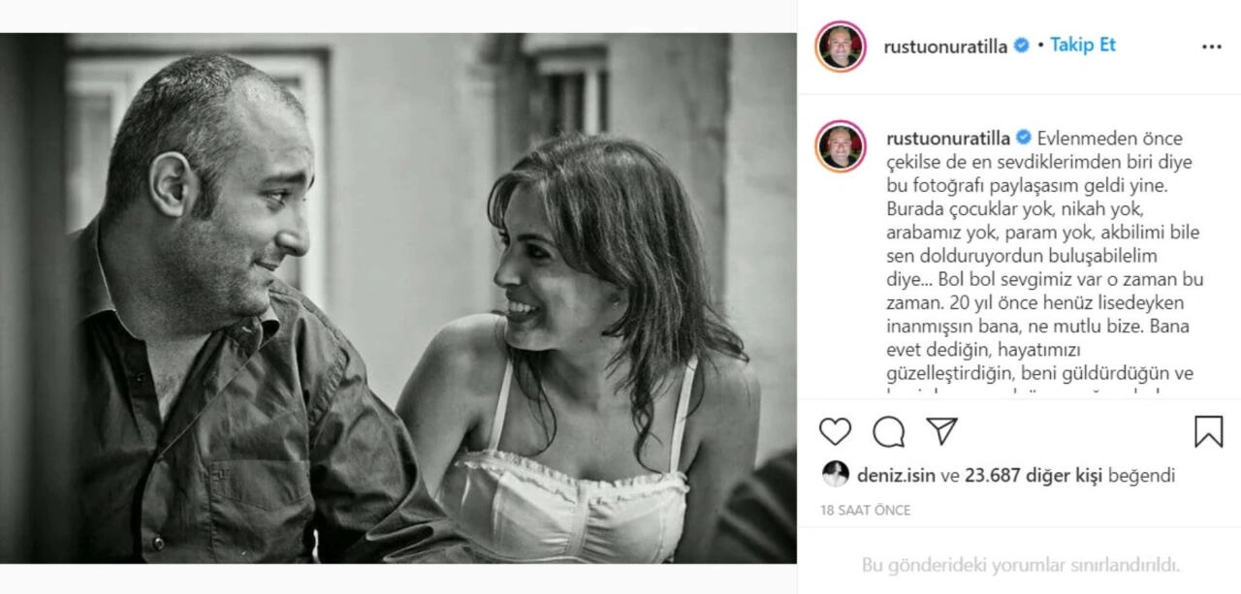Save the post using the bookmark icon
This screenshot has width=1241, height=594.
(x=1208, y=431)
